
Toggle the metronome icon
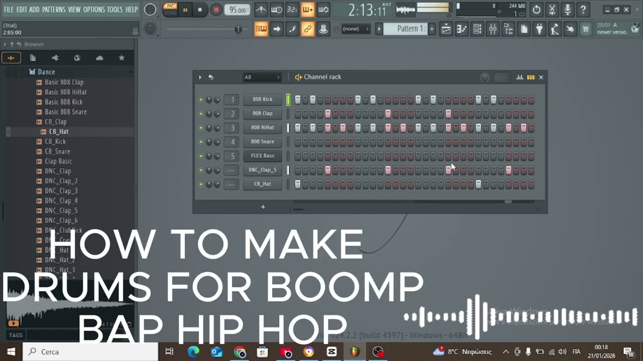[x=261, y=10]
